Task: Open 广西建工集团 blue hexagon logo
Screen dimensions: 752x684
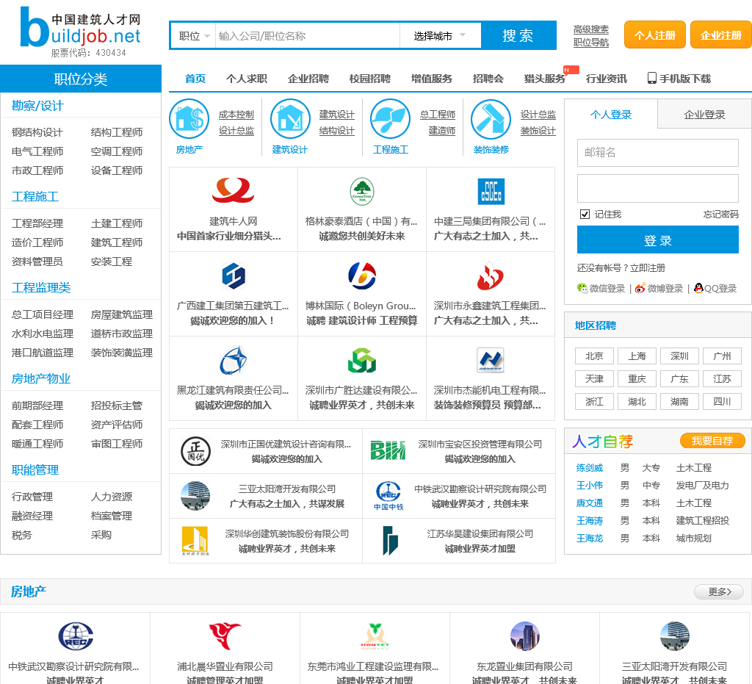Action: (234, 276)
